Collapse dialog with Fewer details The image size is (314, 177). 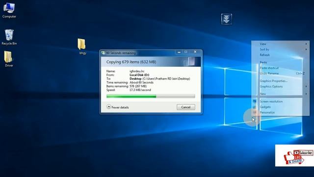click(x=118, y=107)
